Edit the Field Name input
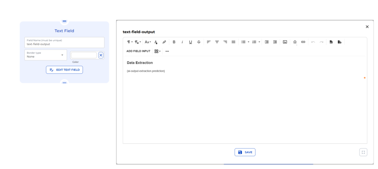This screenshot has width=378, height=169. pyautogui.click(x=64, y=43)
